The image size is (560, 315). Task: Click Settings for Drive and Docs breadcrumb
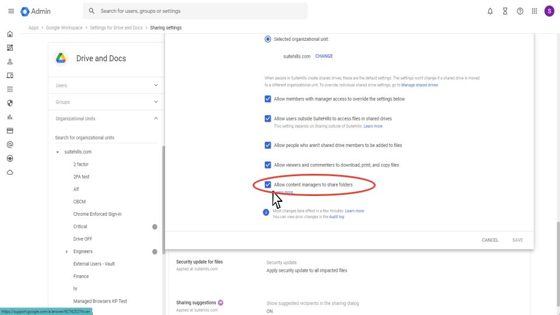point(116,28)
